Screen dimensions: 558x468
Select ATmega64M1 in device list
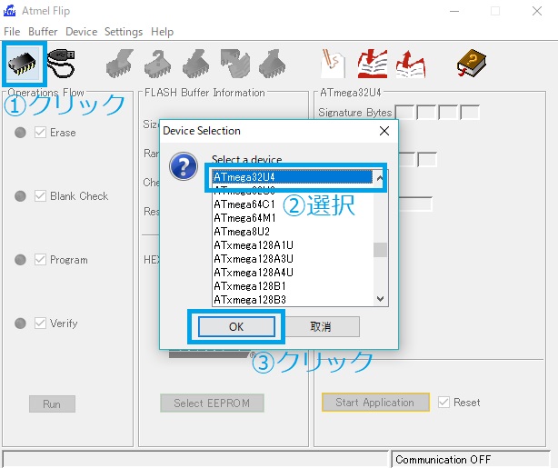click(x=293, y=218)
